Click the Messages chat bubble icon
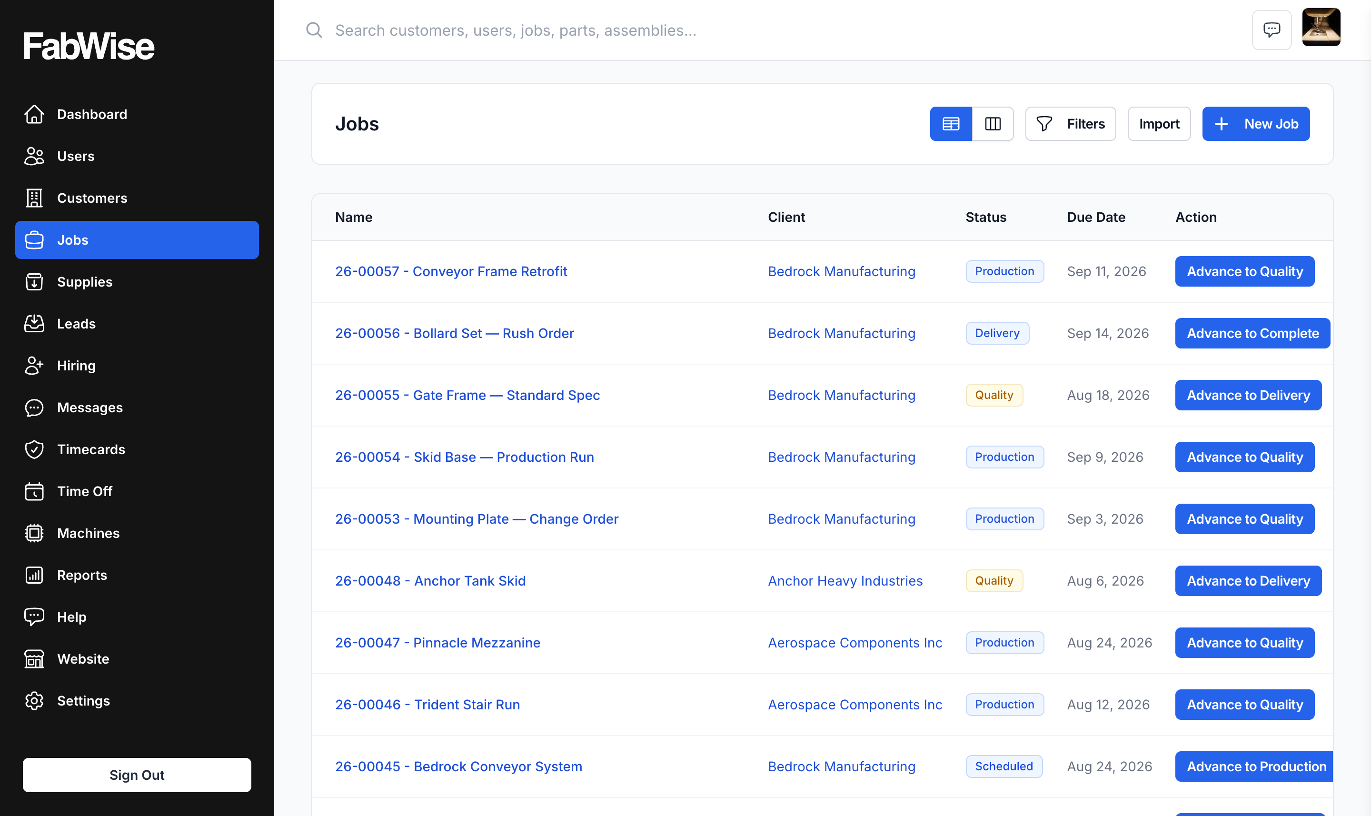This screenshot has height=816, width=1371. tap(34, 408)
